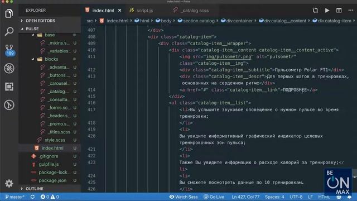Click the open changes compare icon
357x201 pixels.
315,11
